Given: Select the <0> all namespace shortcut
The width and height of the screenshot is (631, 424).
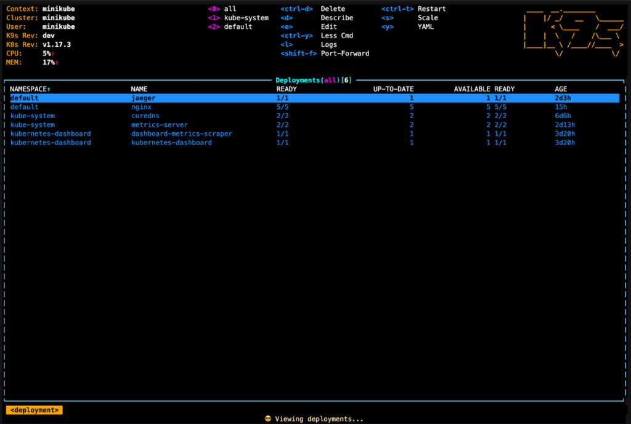Looking at the screenshot, I should [222, 9].
